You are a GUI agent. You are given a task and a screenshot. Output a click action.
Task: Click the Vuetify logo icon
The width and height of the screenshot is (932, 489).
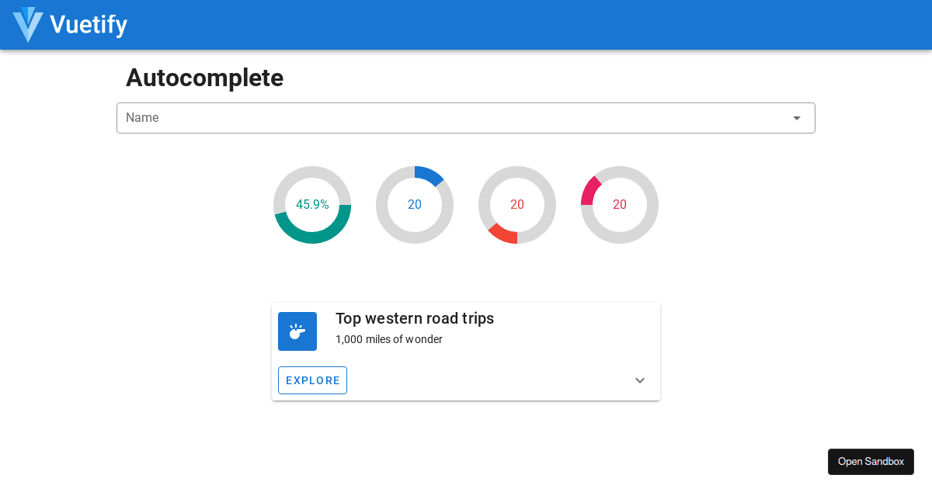(28, 25)
